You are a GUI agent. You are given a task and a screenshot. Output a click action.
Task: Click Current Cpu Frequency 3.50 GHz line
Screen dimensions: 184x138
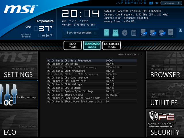[x=136, y=15]
